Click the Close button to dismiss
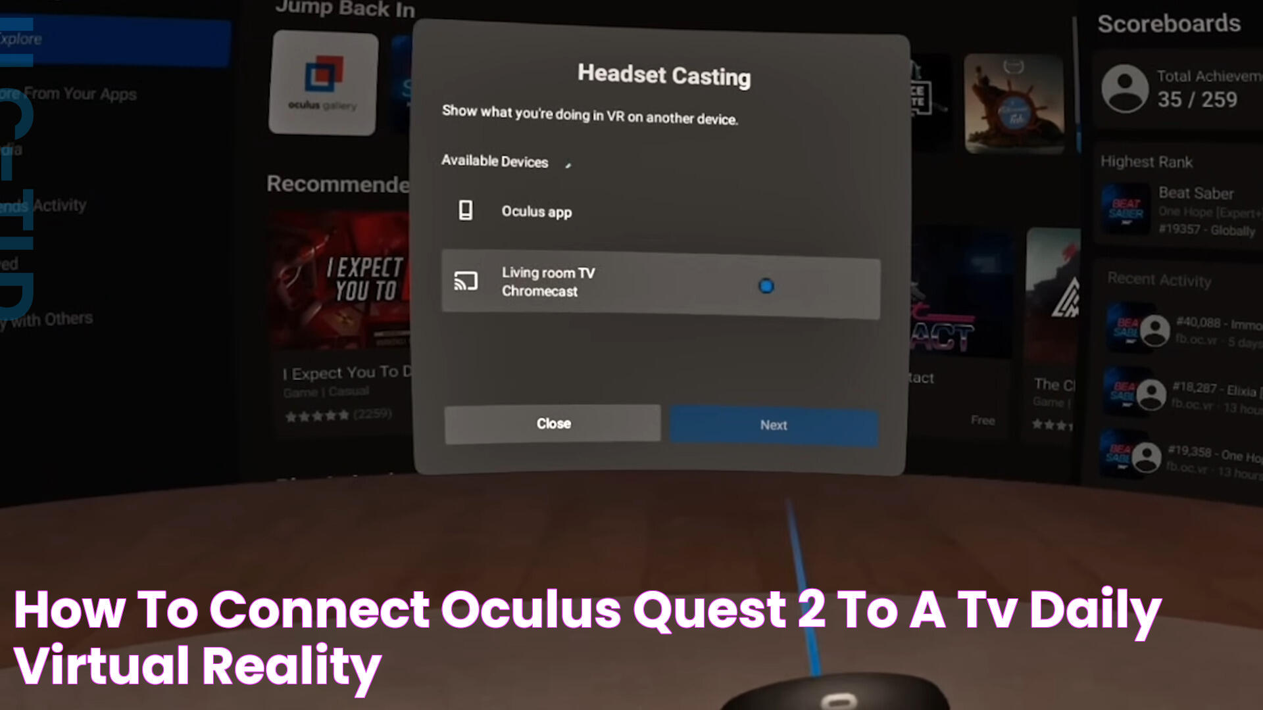The height and width of the screenshot is (710, 1263). click(555, 424)
